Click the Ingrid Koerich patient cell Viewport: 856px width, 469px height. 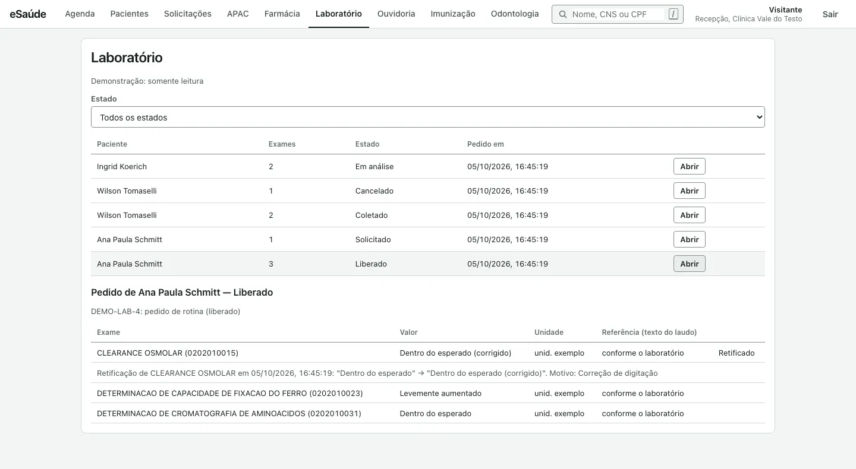tap(122, 166)
